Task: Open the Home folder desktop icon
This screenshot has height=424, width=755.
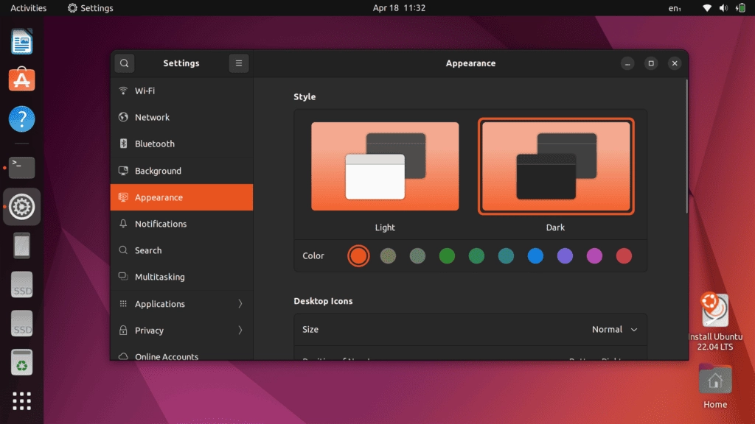Action: click(715, 386)
